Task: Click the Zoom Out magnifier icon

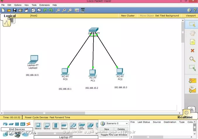Action: tap(70, 10)
